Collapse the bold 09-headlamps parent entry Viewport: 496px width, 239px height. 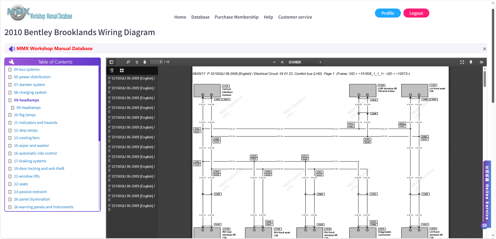point(27,100)
